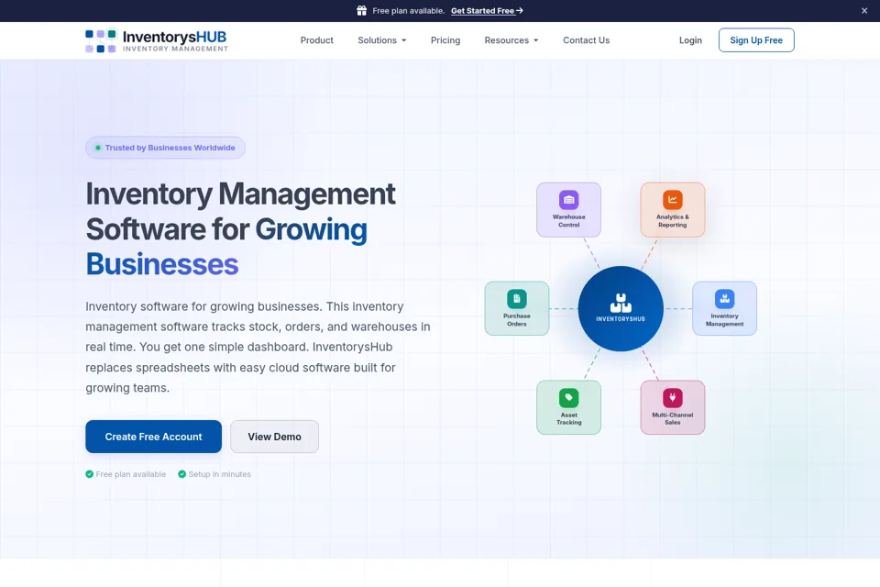Click the Sign Up Free button
Image resolution: width=880 pixels, height=587 pixels.
(x=756, y=40)
